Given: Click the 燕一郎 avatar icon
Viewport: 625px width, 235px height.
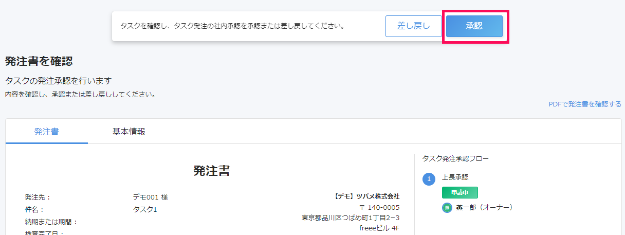Looking at the screenshot, I should (447, 208).
